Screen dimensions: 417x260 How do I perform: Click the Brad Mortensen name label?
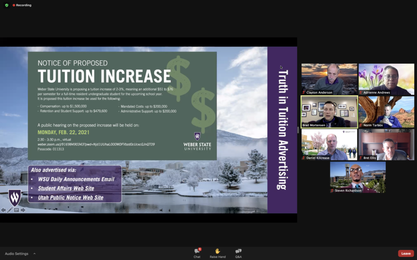tap(314, 125)
